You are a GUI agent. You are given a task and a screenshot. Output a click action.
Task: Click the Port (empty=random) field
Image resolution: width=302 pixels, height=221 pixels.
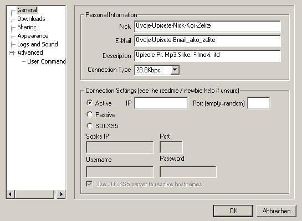259,103
